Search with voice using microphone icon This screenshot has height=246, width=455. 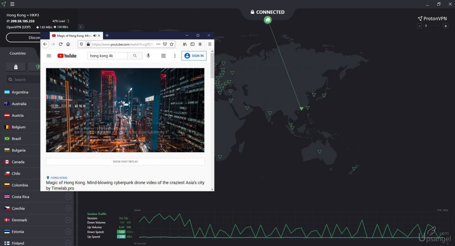tap(148, 56)
